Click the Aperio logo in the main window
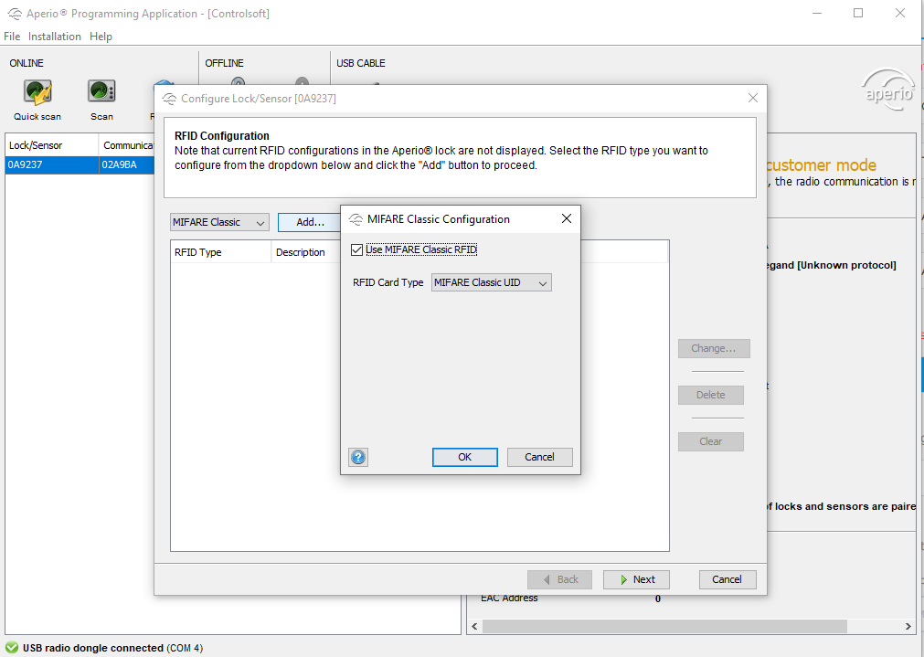Image resolution: width=924 pixels, height=657 pixels. point(888,90)
